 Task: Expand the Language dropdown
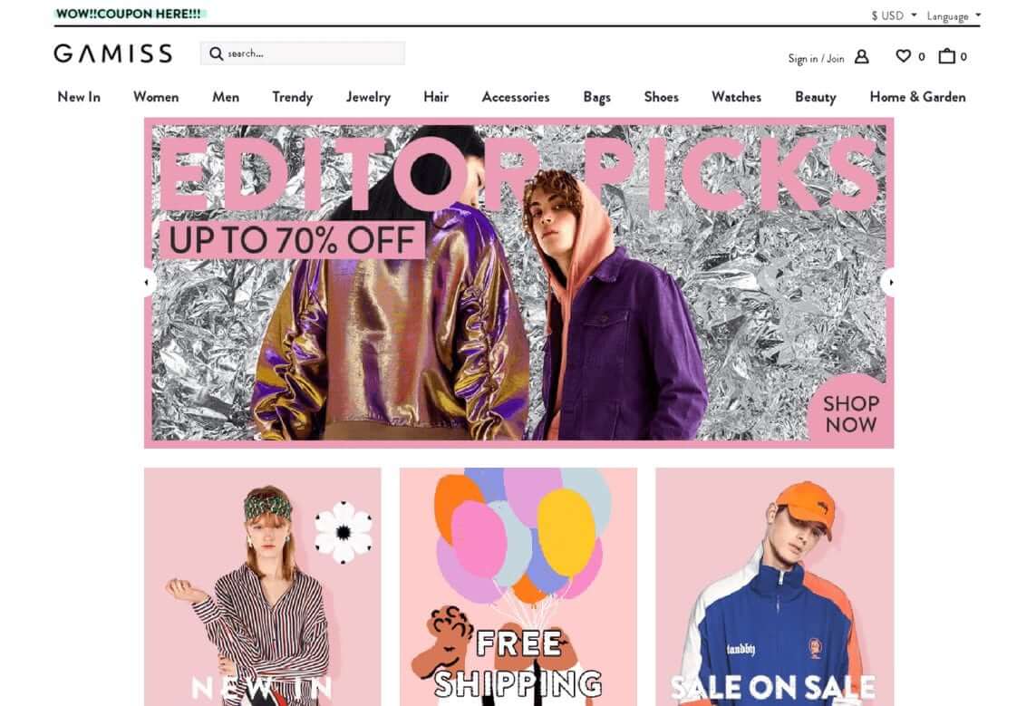click(954, 15)
